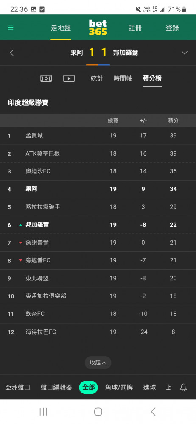The image size is (196, 424).
Task: Go back with the left arrow
Action: [11, 53]
